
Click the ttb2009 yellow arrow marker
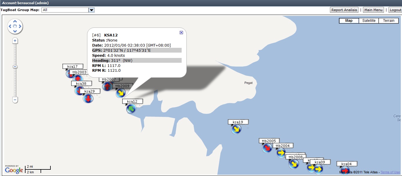tap(121, 93)
